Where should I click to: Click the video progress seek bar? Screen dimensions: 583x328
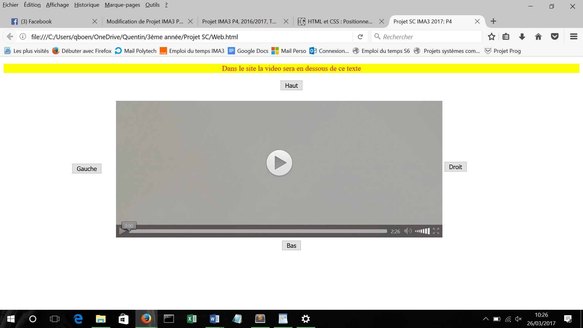pos(258,231)
